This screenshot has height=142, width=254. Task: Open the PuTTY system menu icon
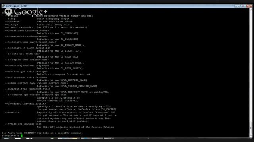click(x=3, y=6)
